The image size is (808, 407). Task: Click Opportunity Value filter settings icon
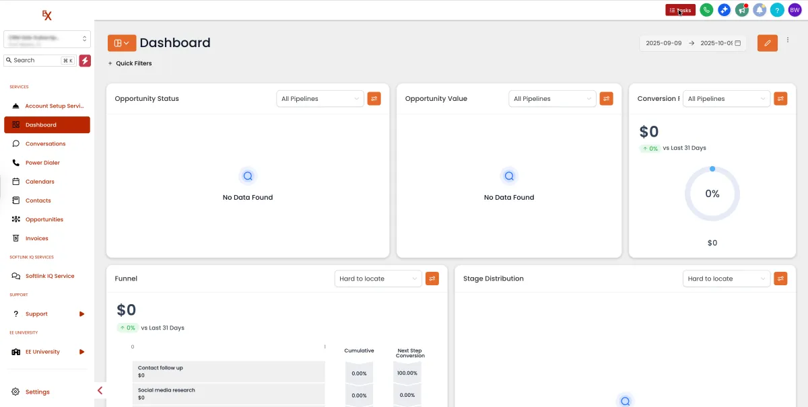pyautogui.click(x=607, y=99)
